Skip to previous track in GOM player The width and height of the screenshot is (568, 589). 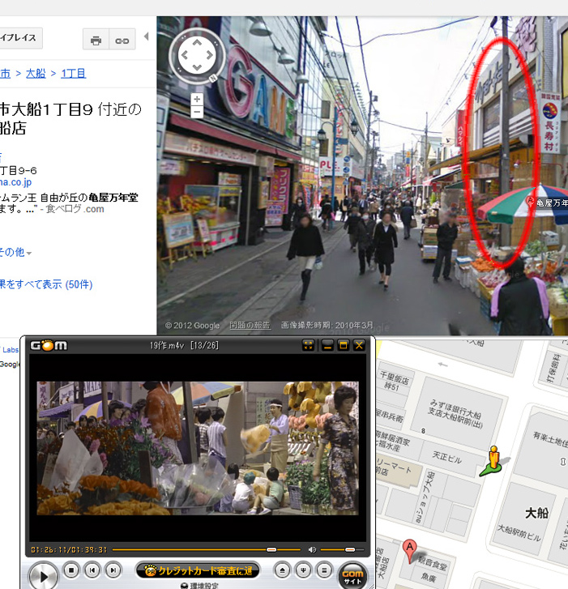click(92, 570)
